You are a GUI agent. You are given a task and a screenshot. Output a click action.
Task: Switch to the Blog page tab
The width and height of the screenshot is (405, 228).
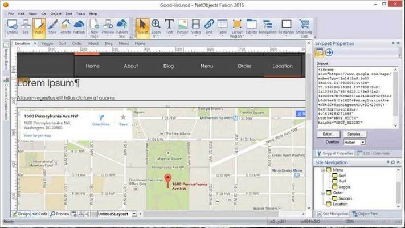click(x=108, y=43)
